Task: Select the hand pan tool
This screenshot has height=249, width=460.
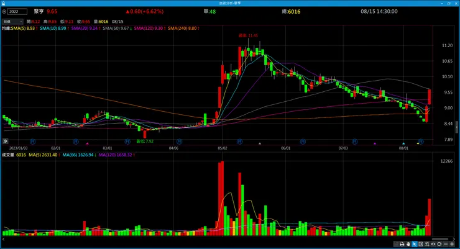Action: click(408, 244)
